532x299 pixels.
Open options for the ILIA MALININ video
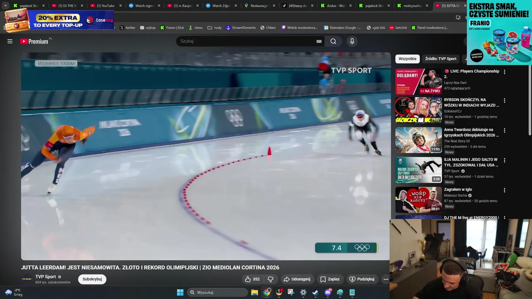coord(505,160)
